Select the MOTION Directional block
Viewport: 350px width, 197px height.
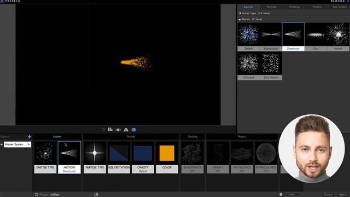pos(69,157)
